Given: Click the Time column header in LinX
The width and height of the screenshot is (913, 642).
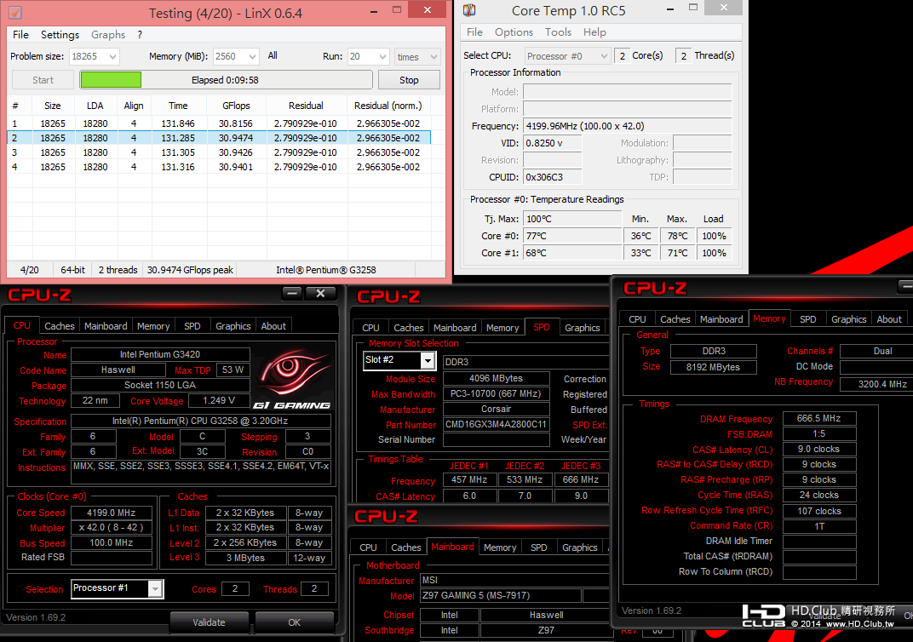Looking at the screenshot, I should coord(178,106).
